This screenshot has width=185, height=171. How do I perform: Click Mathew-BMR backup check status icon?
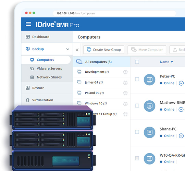(x=181, y=110)
